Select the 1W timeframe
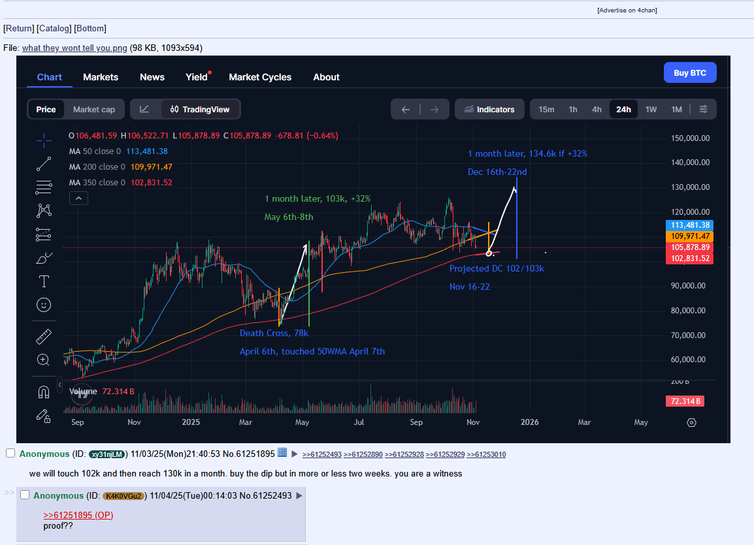The height and width of the screenshot is (545, 754). [651, 110]
